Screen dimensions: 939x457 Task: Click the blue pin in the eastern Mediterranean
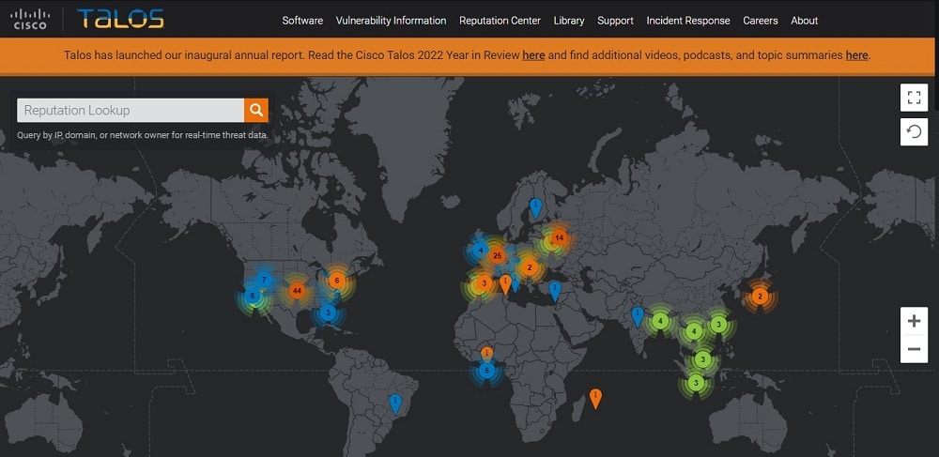point(555,290)
